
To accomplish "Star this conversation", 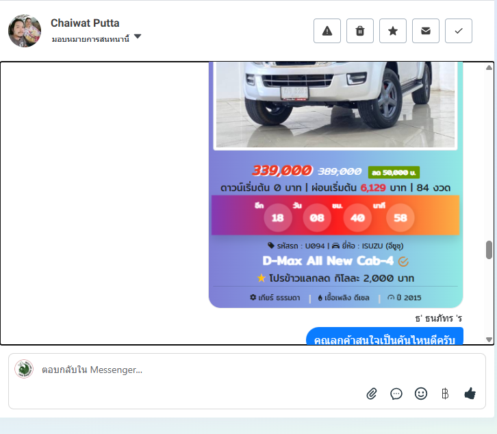I will pyautogui.click(x=393, y=31).
